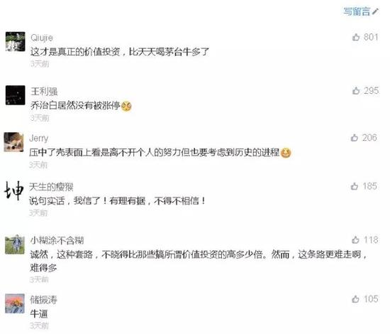The width and height of the screenshot is (390, 334).
Task: Select the username Qiujie
Action: pos(42,38)
